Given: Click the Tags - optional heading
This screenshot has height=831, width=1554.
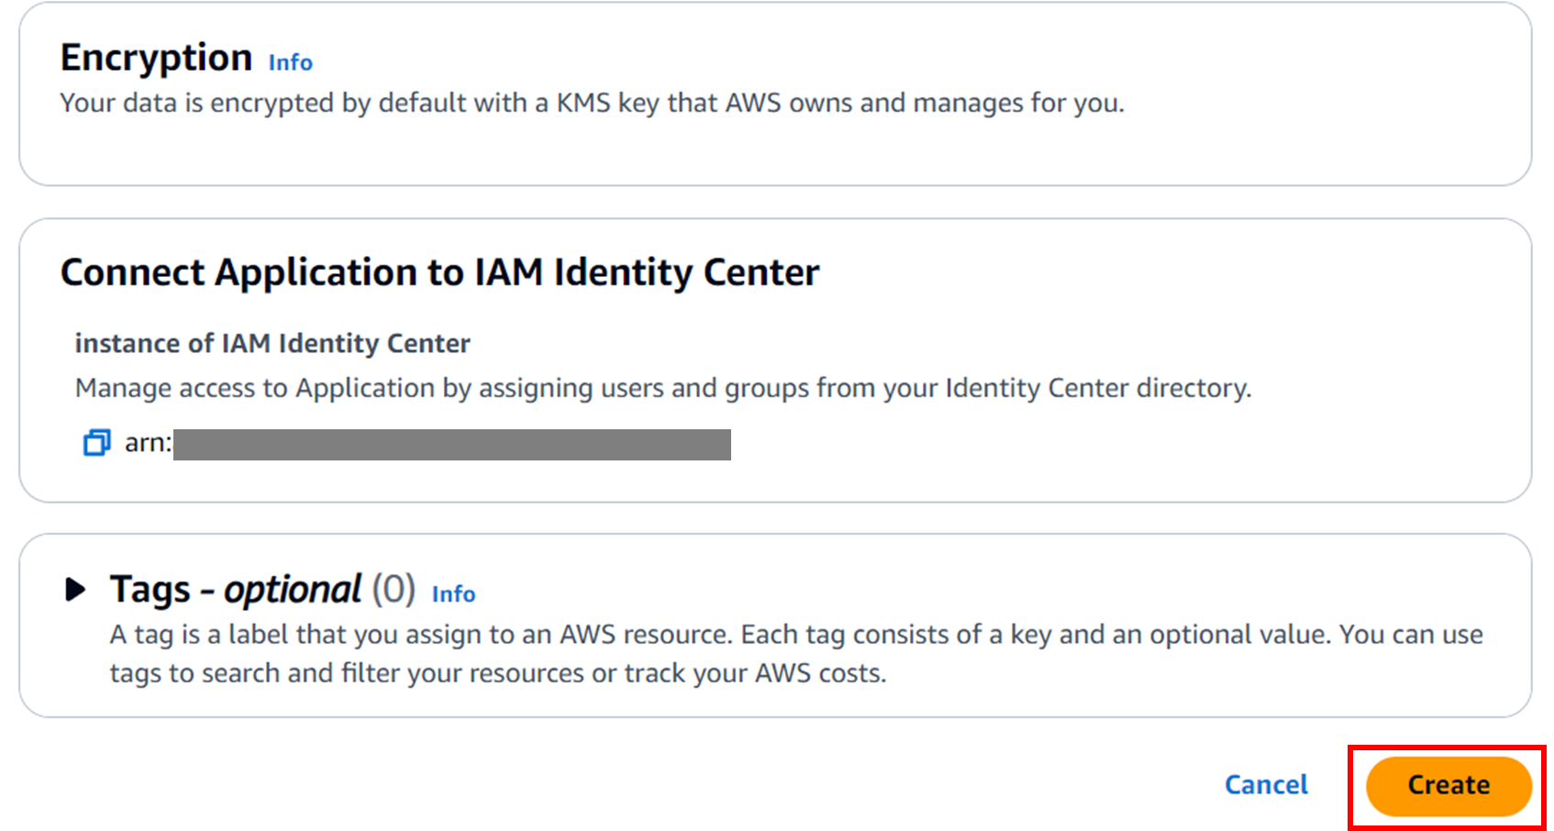Looking at the screenshot, I should coord(236,590).
